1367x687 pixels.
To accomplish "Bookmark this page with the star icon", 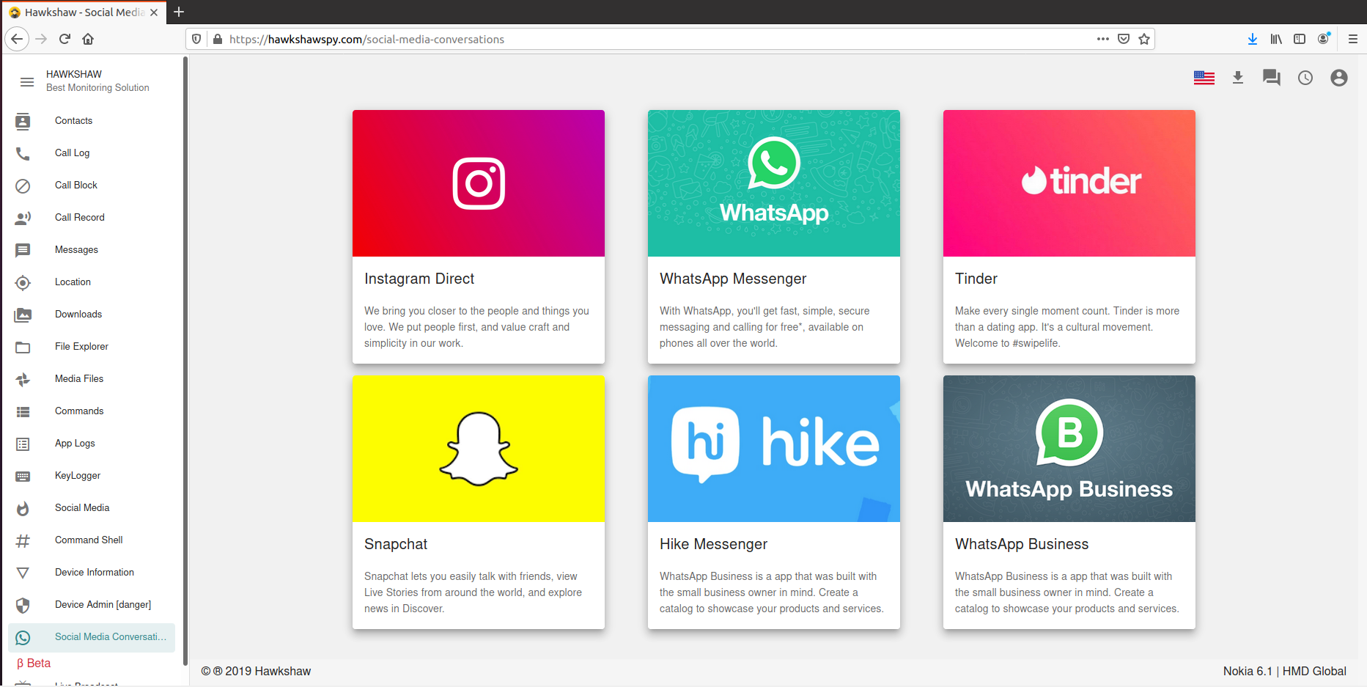I will 1144,39.
